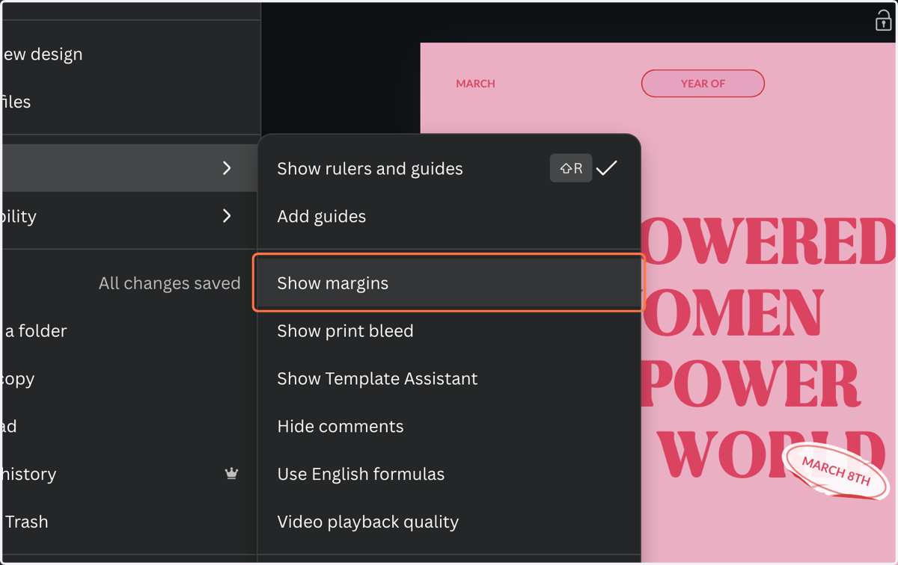Click the YEAR OF pill on the poster

coord(703,84)
